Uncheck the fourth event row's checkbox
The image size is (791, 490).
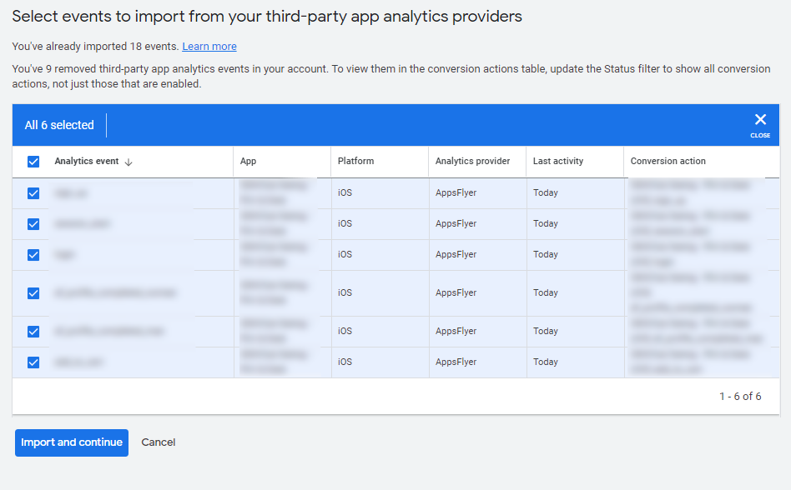tap(33, 293)
